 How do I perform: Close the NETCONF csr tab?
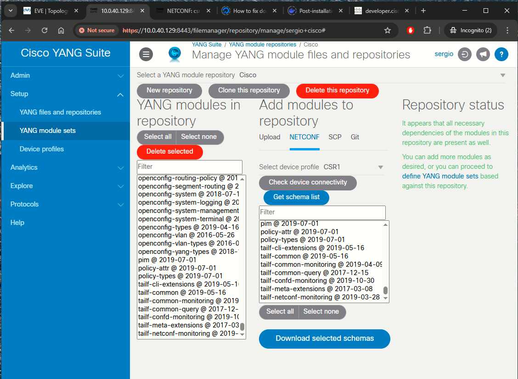point(208,11)
